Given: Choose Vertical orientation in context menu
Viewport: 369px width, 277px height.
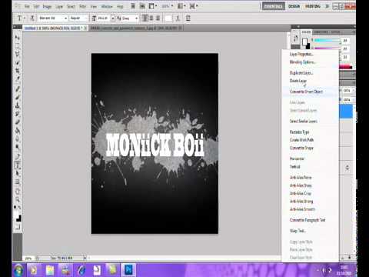Looking at the screenshot, I should tap(294, 167).
